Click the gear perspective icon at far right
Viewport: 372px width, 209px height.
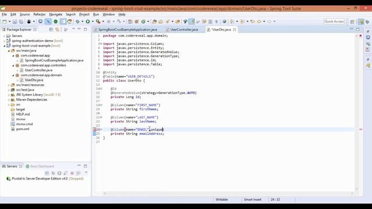click(x=367, y=21)
